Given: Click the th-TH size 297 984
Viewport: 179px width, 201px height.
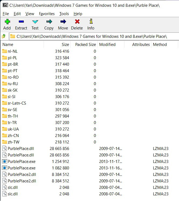Looking at the screenshot, I should click(x=62, y=116).
